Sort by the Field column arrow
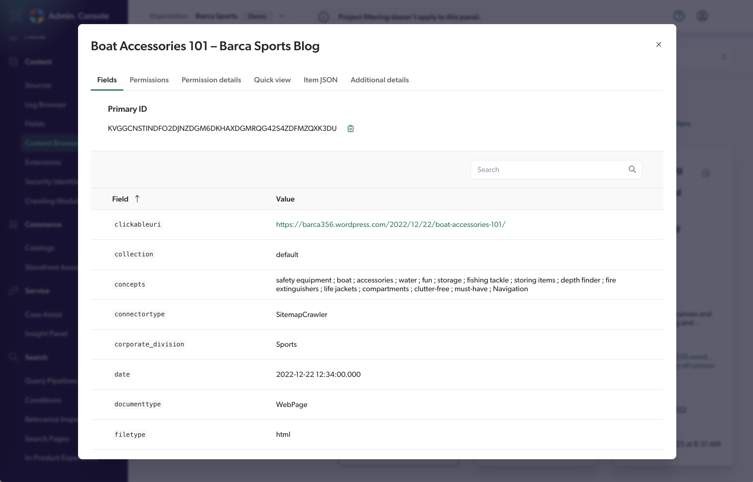 coord(137,199)
